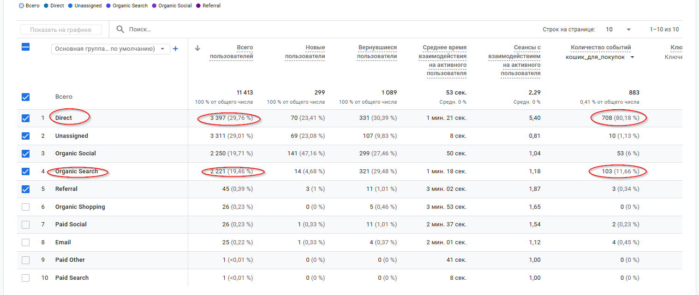Sort by Вернувшиеся пользователи column header

[x=377, y=52]
